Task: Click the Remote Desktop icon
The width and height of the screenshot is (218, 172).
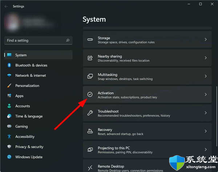Action: (90, 168)
